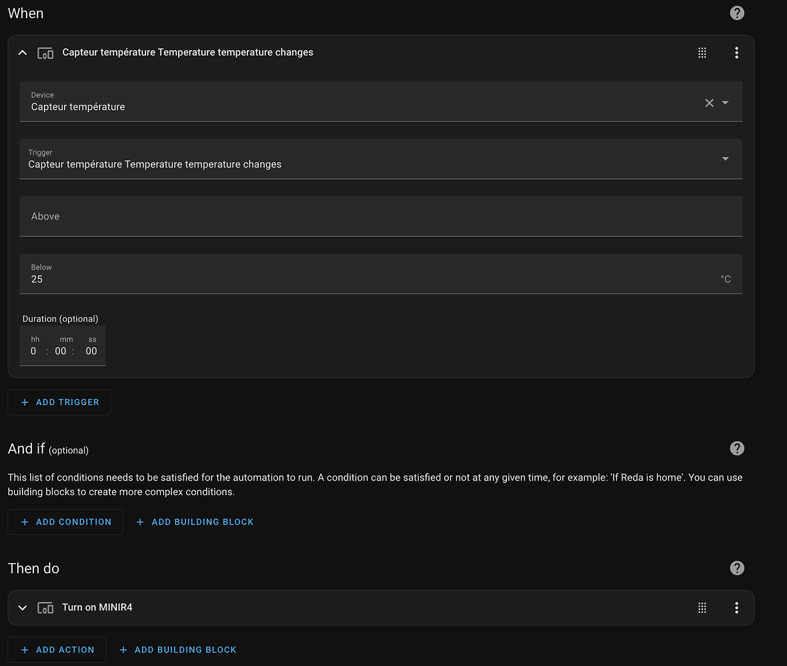Add a building block under conditions
This screenshot has width=787, height=666.
[195, 522]
